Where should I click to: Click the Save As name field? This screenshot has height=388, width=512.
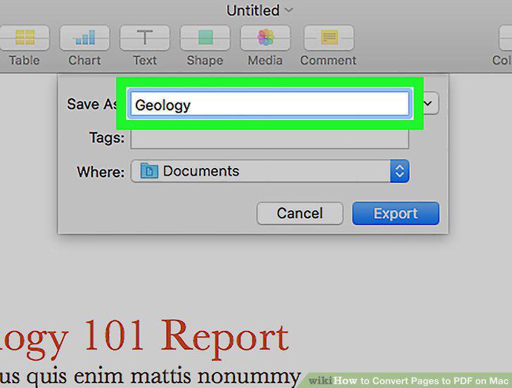pyautogui.click(x=270, y=104)
